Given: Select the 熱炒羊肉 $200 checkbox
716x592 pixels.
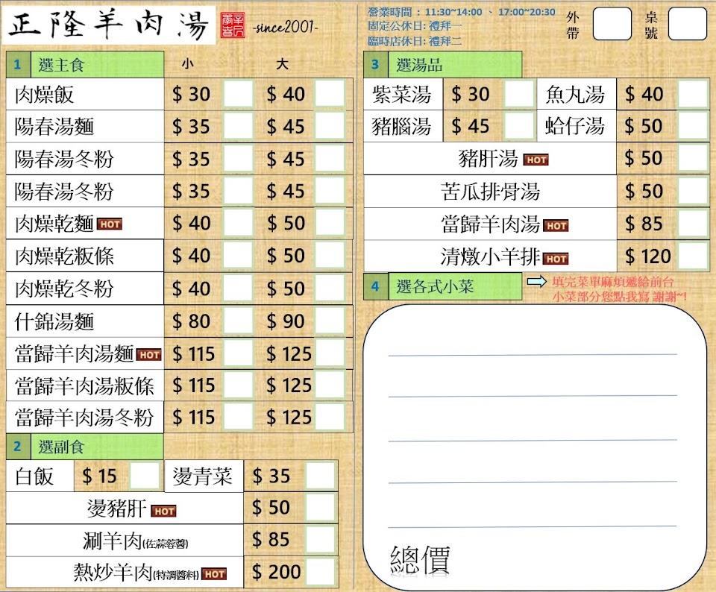Looking at the screenshot, I should [x=321, y=571].
